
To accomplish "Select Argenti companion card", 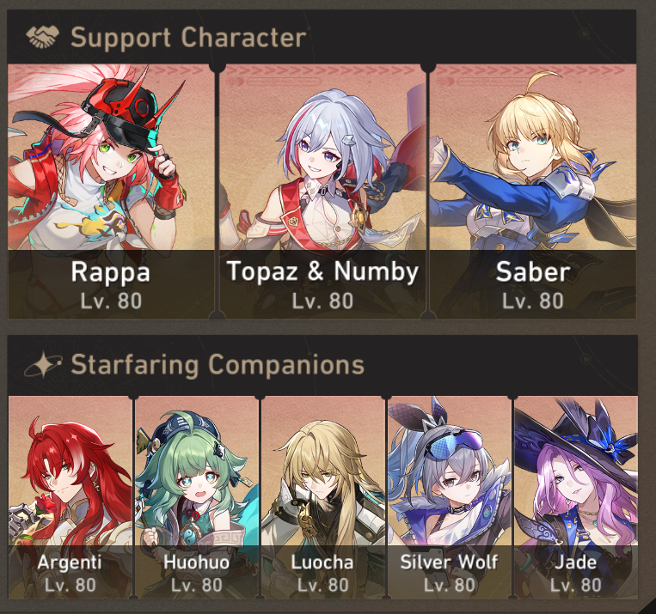I will coord(71,497).
